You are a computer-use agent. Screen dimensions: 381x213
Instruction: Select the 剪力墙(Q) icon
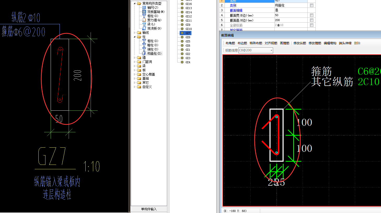pos(144,20)
